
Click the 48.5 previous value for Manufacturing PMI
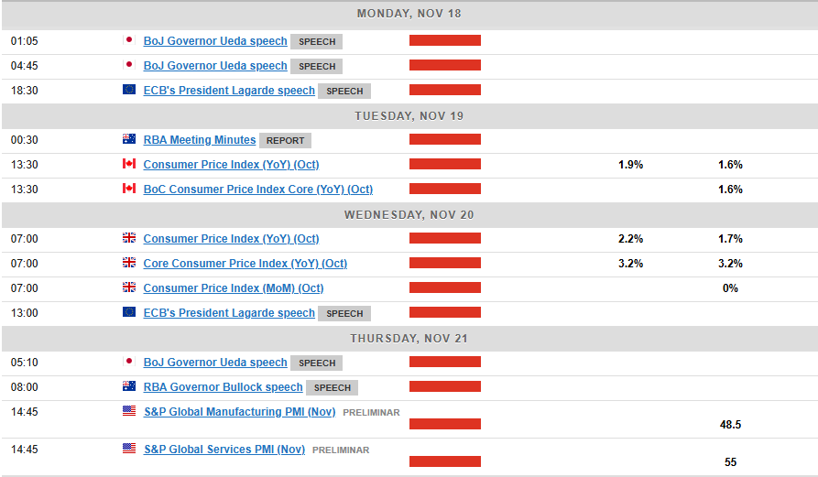730,425
